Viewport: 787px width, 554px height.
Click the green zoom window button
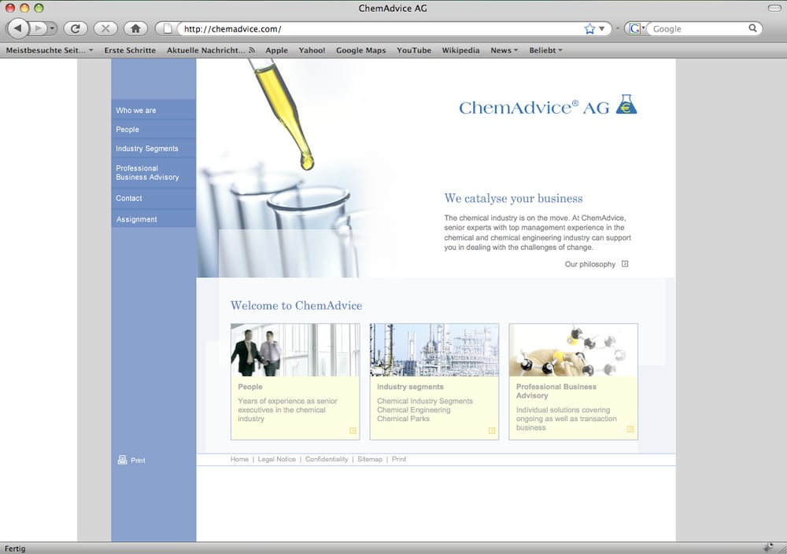coord(39,8)
